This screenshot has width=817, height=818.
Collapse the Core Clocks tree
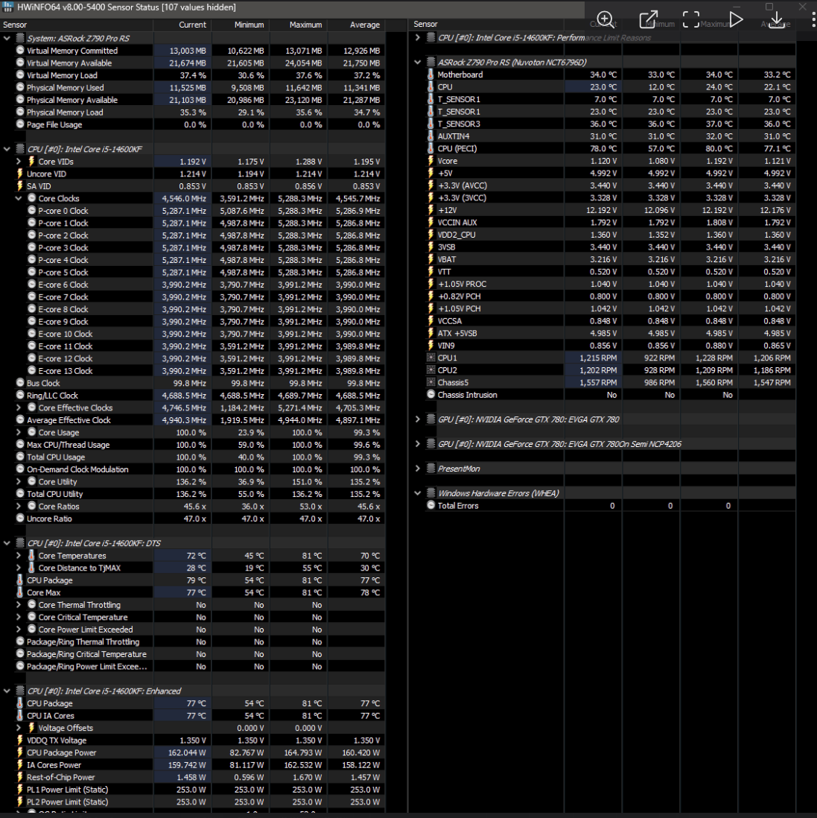[x=19, y=199]
